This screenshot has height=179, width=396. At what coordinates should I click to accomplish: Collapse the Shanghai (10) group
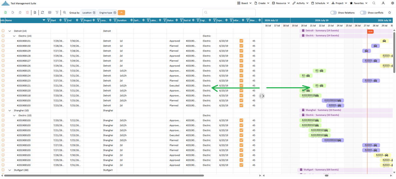pyautogui.click(x=10, y=111)
